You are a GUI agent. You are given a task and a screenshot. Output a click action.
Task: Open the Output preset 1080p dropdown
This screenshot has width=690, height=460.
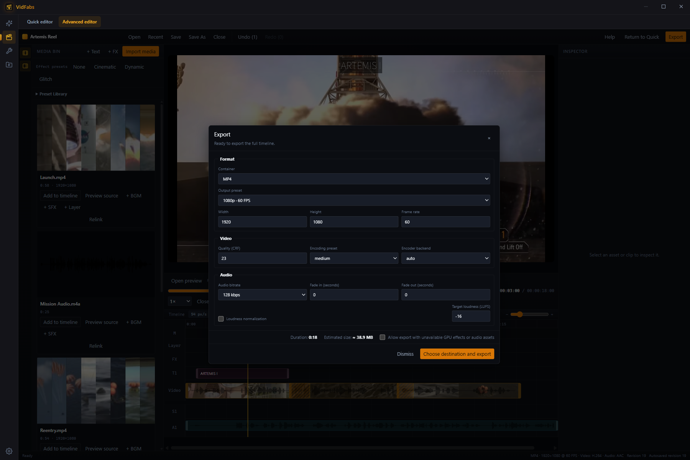[x=354, y=200]
